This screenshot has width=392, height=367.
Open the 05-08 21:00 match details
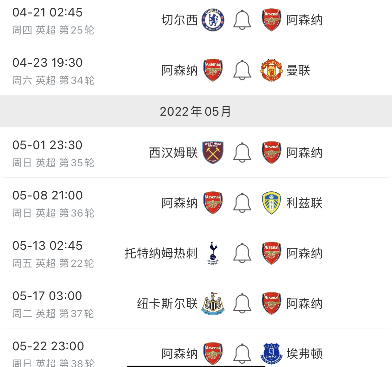click(x=196, y=203)
